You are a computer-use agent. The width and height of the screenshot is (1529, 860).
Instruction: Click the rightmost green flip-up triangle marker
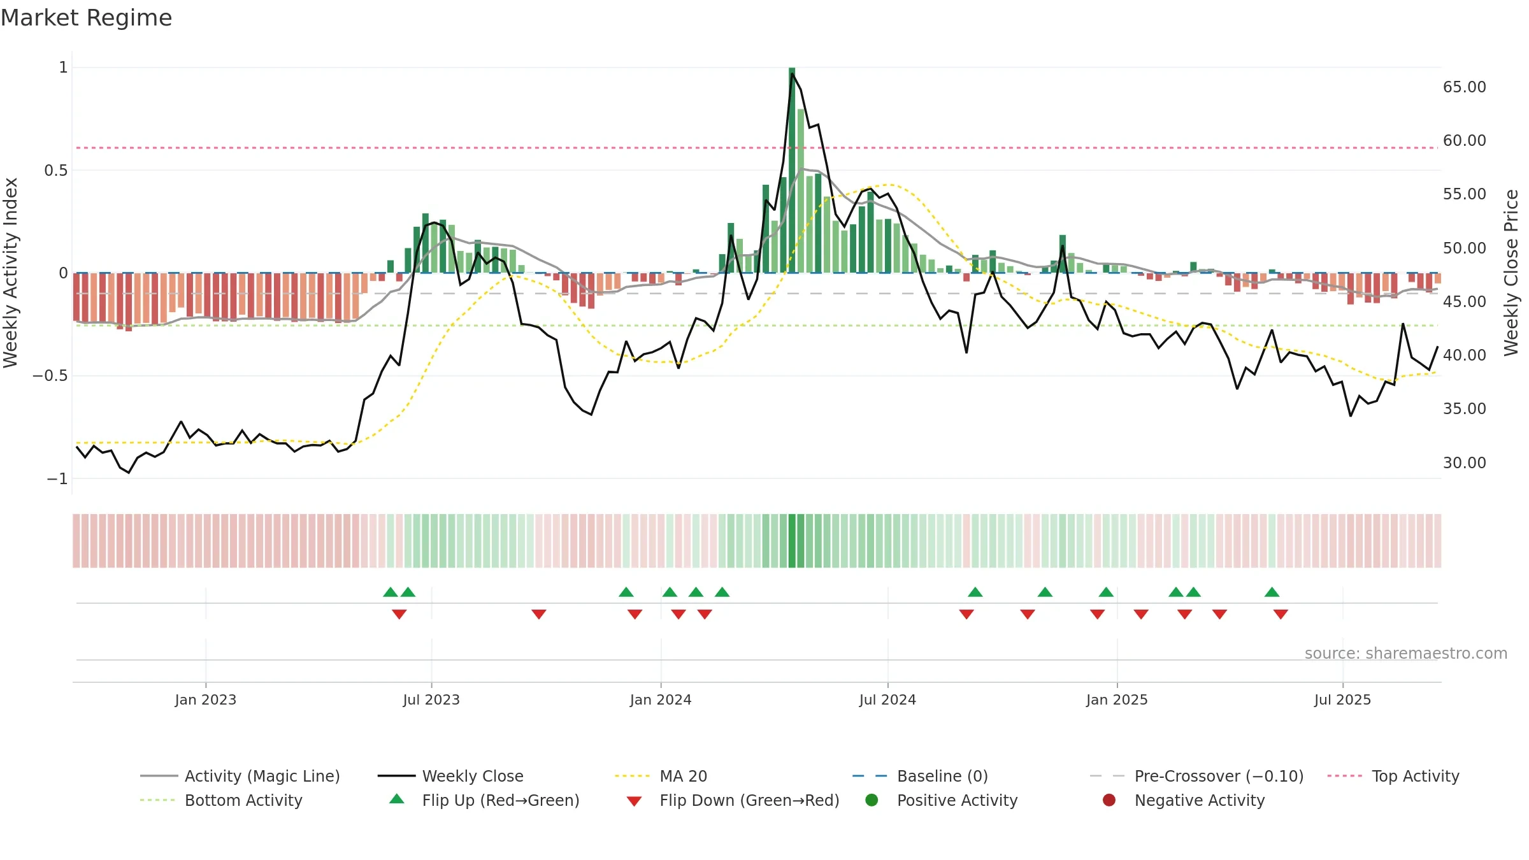coord(1272,592)
